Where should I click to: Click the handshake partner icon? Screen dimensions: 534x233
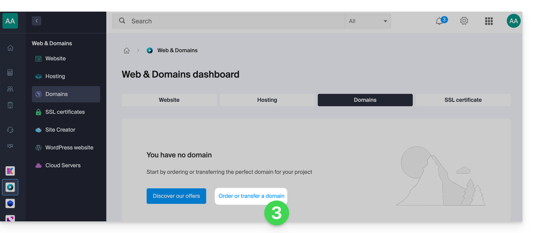tap(10, 146)
